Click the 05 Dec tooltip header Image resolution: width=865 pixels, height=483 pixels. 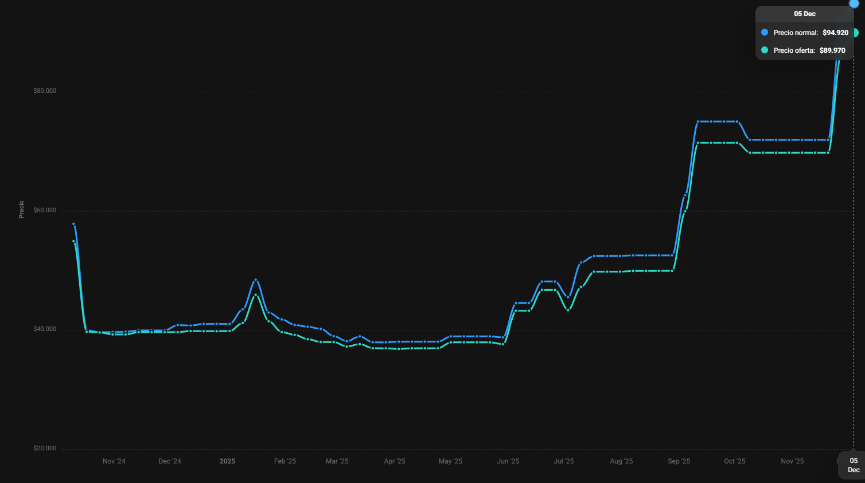tap(804, 14)
